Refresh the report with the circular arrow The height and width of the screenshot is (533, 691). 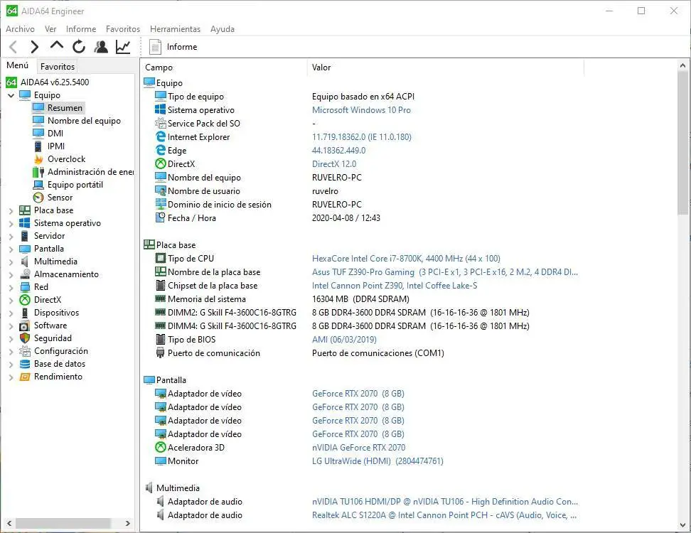tap(79, 46)
